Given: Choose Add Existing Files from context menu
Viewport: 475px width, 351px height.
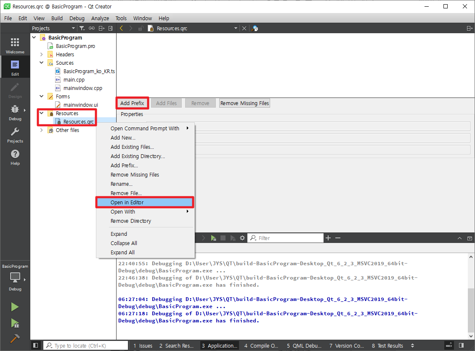Looking at the screenshot, I should click(x=145, y=147).
